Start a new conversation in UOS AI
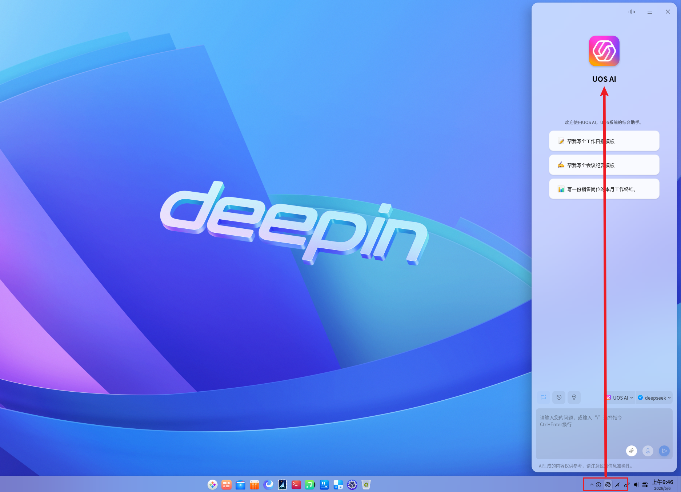 [x=544, y=397]
